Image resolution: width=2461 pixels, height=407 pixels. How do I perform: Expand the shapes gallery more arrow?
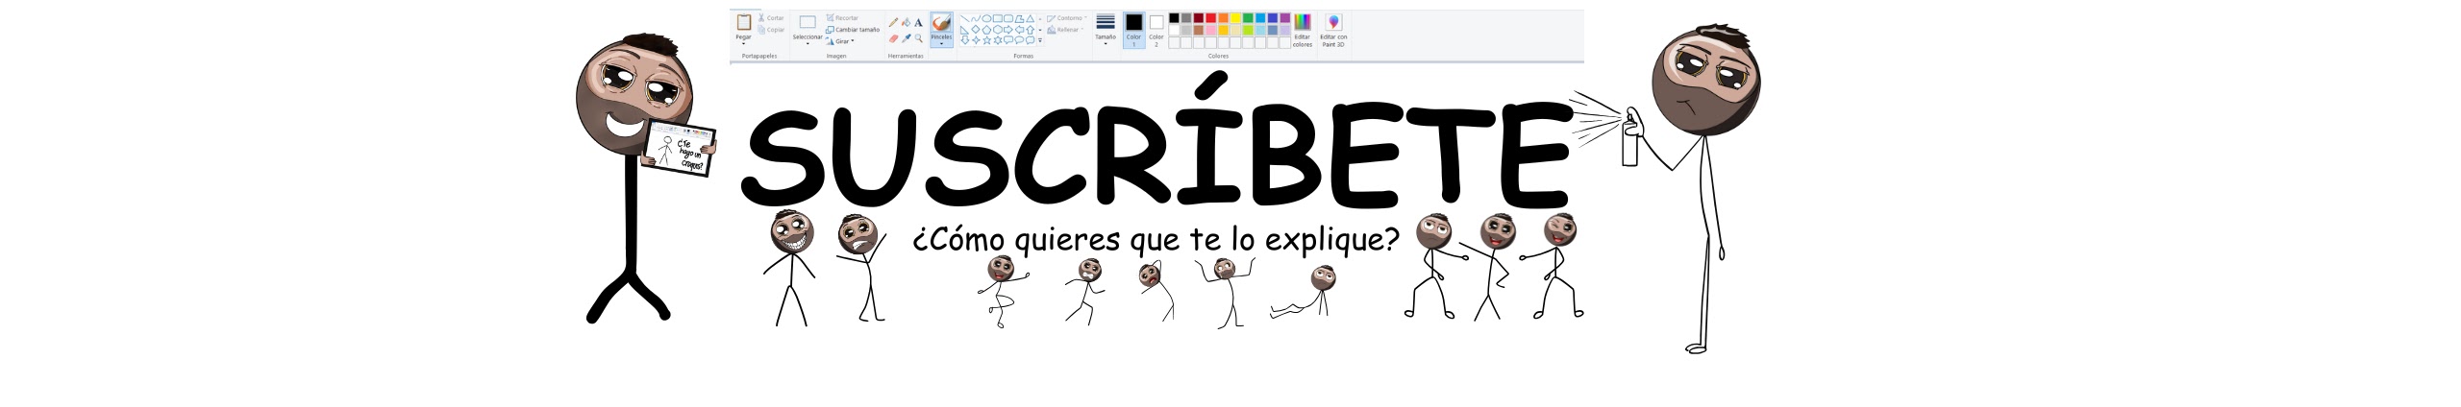1040,40
